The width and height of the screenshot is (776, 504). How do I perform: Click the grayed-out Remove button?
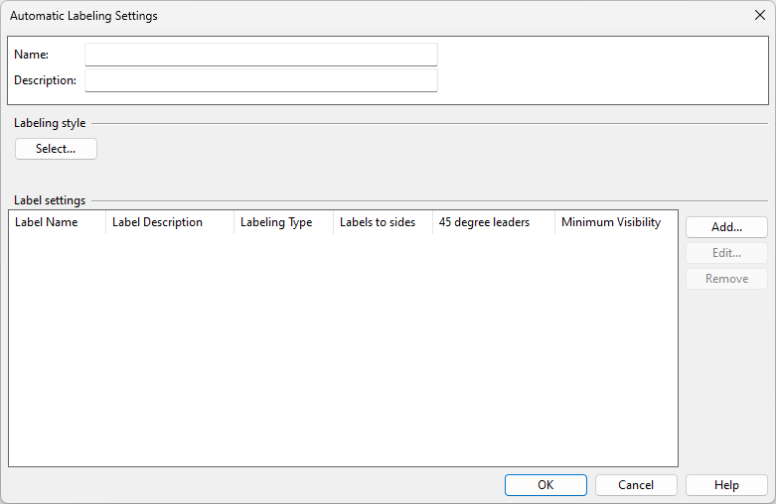[x=726, y=279]
